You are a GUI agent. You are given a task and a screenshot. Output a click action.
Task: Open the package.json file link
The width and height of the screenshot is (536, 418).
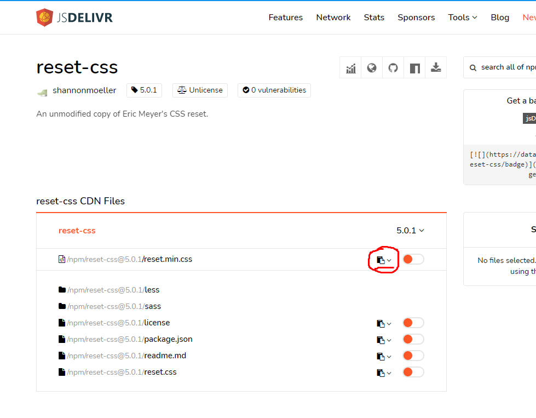click(130, 339)
